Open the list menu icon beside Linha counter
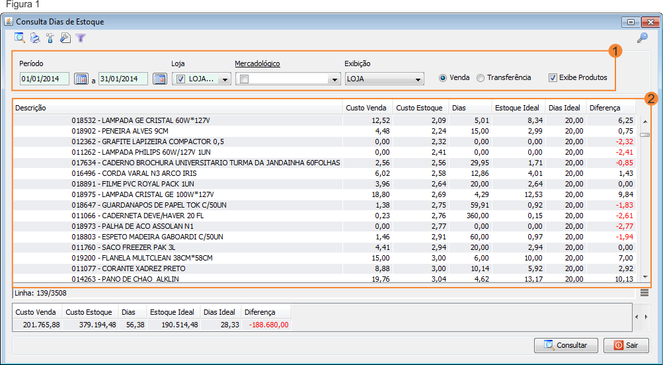The image size is (663, 365). (644, 293)
